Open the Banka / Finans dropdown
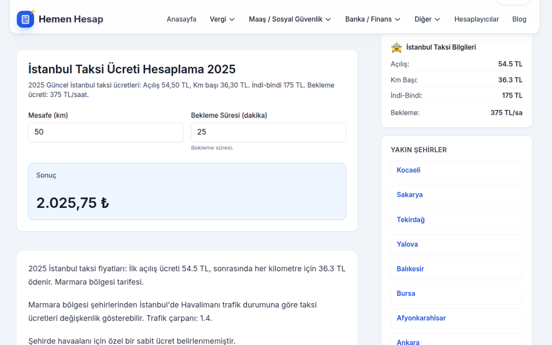This screenshot has width=552, height=345. pyautogui.click(x=373, y=19)
